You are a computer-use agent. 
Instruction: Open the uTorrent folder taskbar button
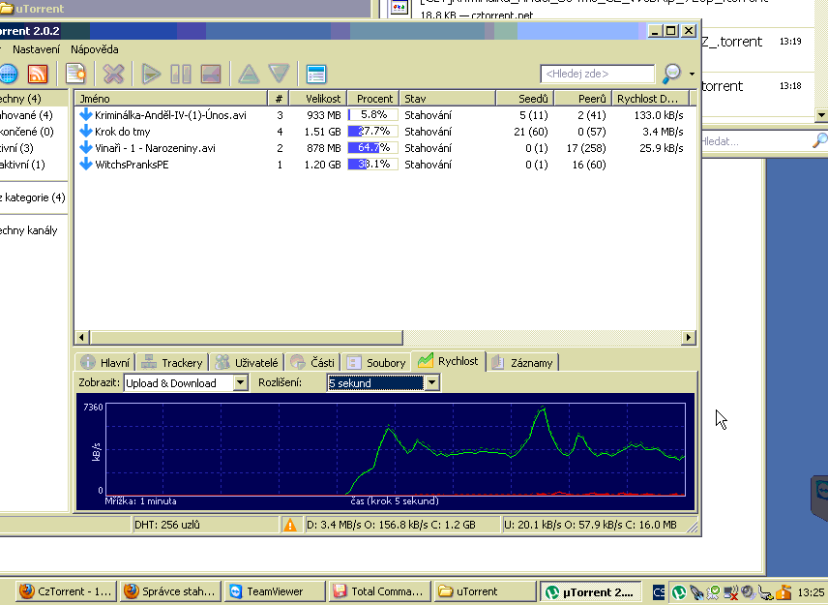pos(484,591)
